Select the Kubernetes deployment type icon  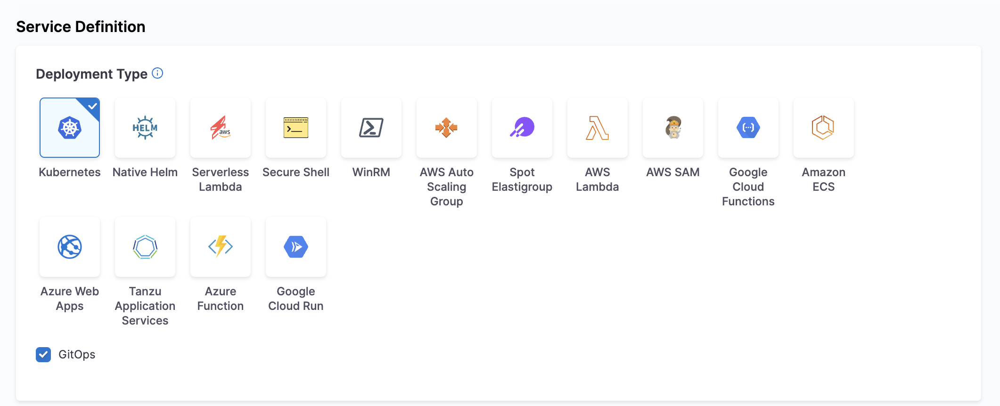(x=70, y=128)
